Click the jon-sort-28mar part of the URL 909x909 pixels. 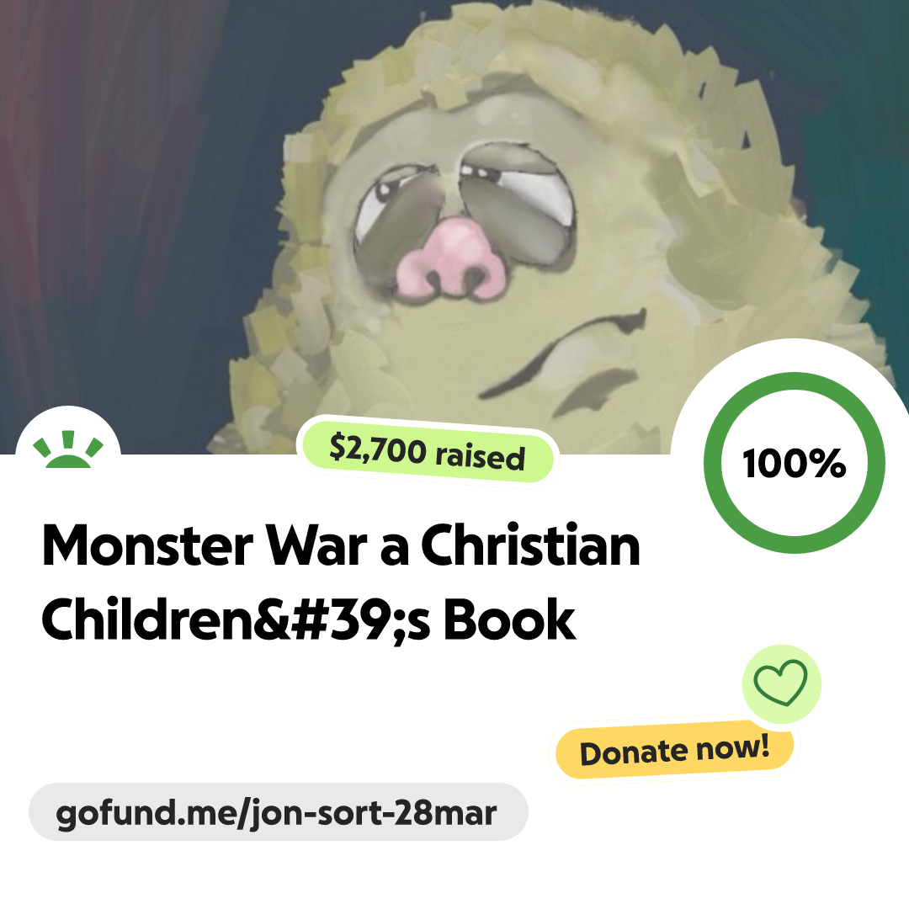[x=375, y=813]
